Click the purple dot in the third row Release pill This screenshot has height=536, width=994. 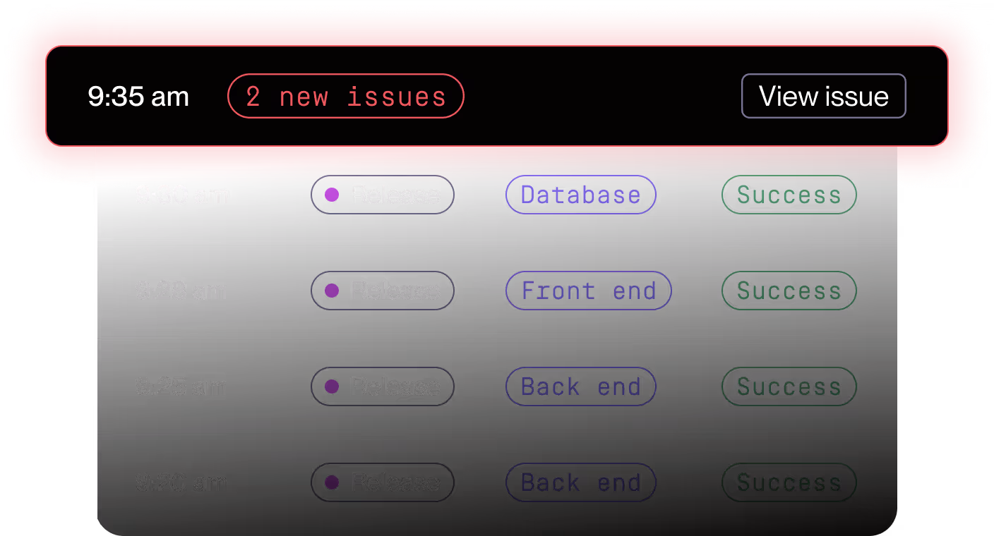pyautogui.click(x=331, y=386)
